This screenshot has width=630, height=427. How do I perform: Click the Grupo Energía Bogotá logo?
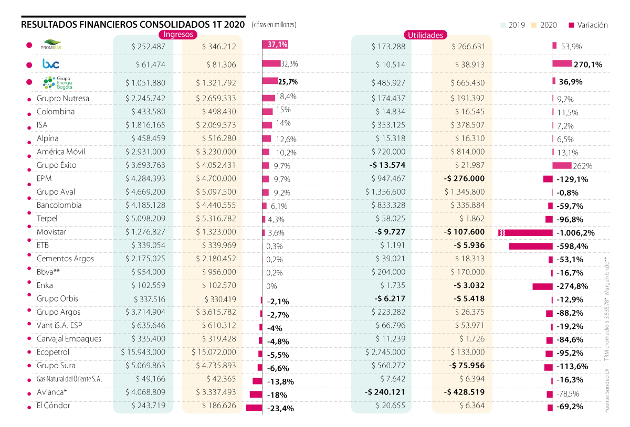[x=52, y=82]
